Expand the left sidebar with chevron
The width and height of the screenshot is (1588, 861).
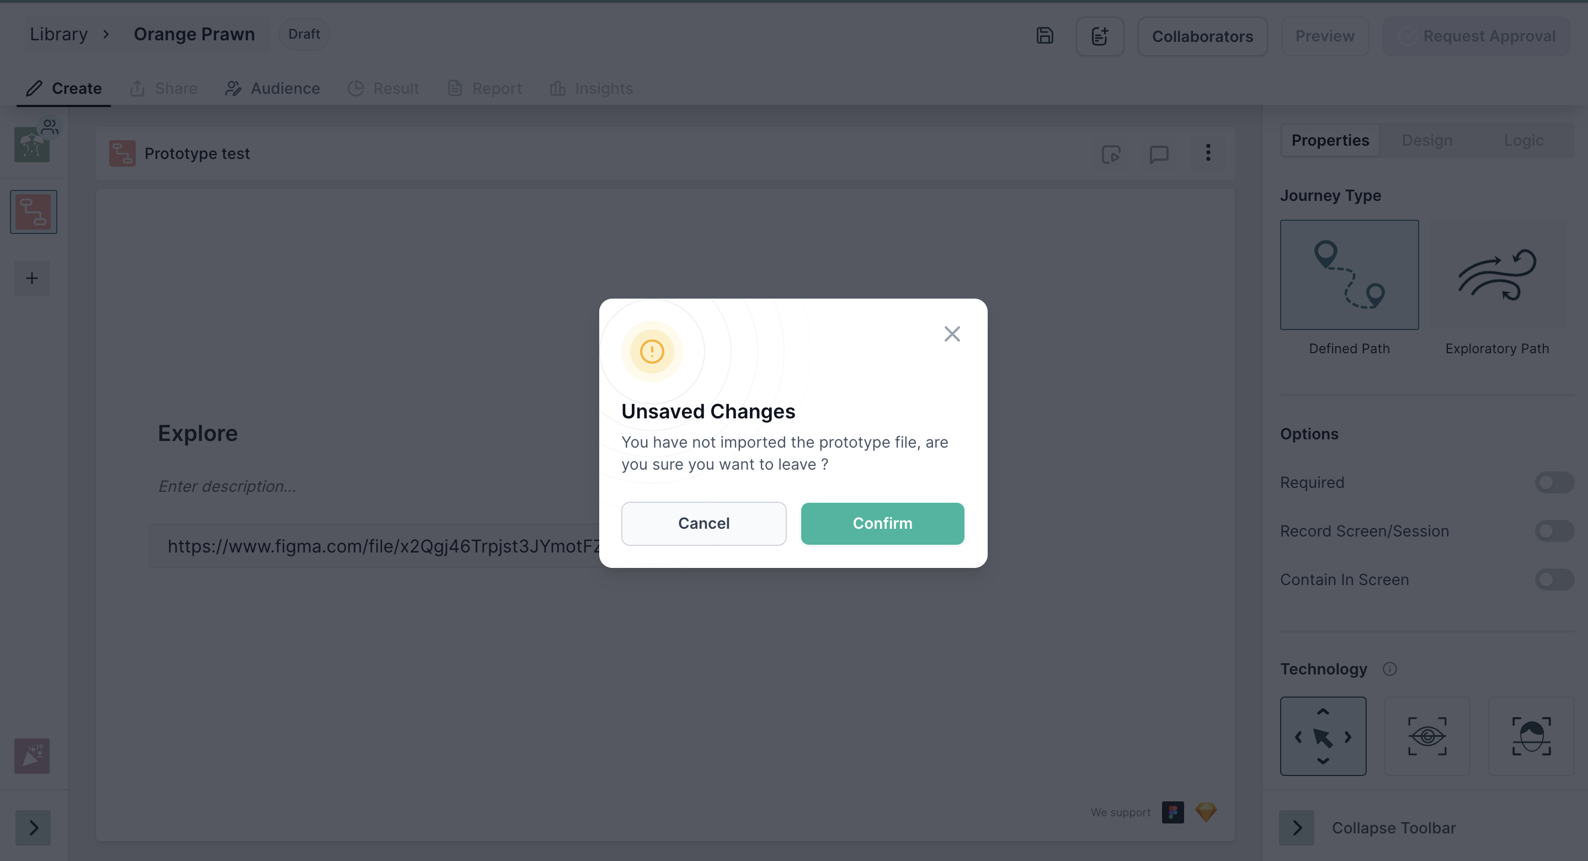[33, 827]
